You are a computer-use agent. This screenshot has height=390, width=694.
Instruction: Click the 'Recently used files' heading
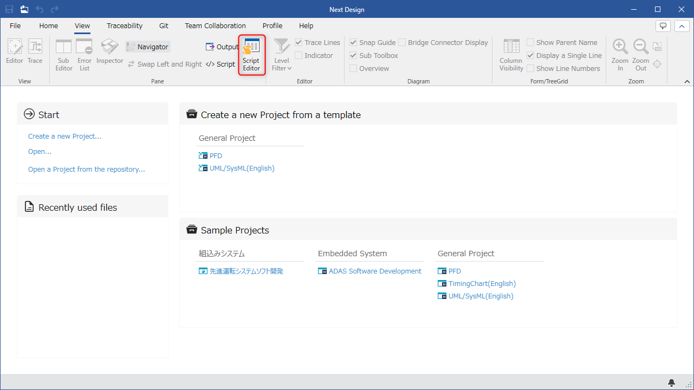pos(78,207)
